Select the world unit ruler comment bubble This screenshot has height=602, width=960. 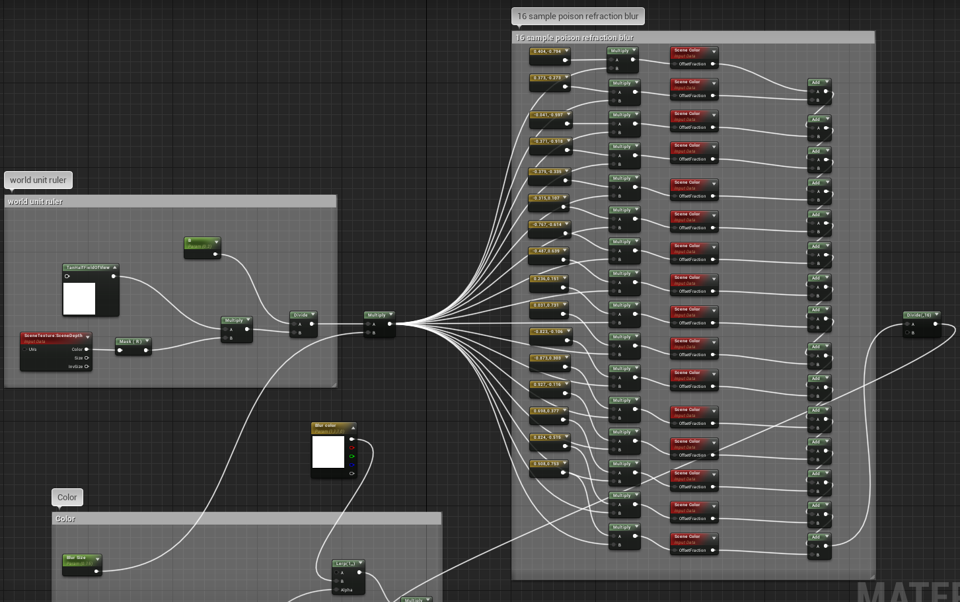point(38,180)
